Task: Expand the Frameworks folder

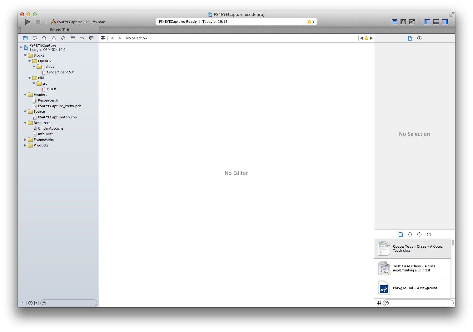Action: [25, 140]
